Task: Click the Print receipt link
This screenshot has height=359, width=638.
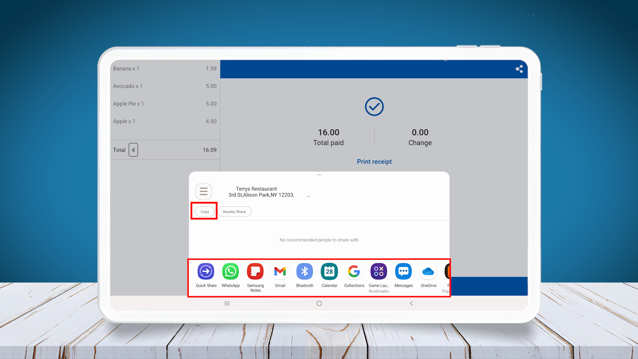Action: (374, 162)
